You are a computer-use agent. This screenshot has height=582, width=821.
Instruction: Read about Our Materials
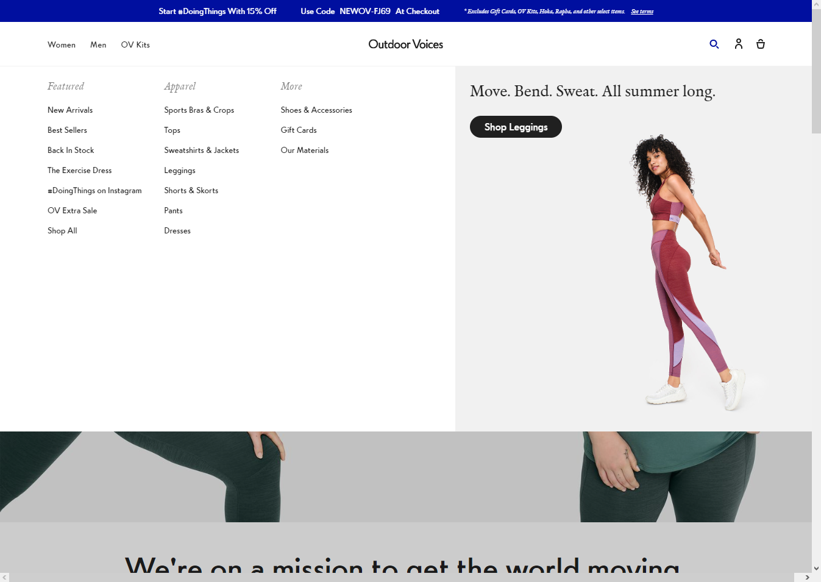tap(305, 151)
